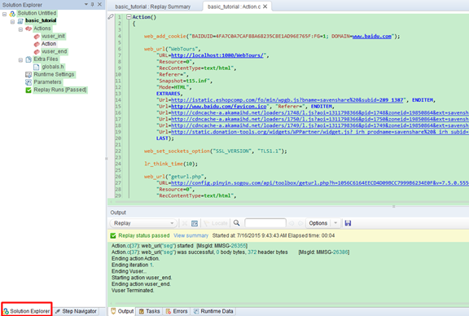Click the 'Vuser Terminated.' output line

pyautogui.click(x=133, y=291)
